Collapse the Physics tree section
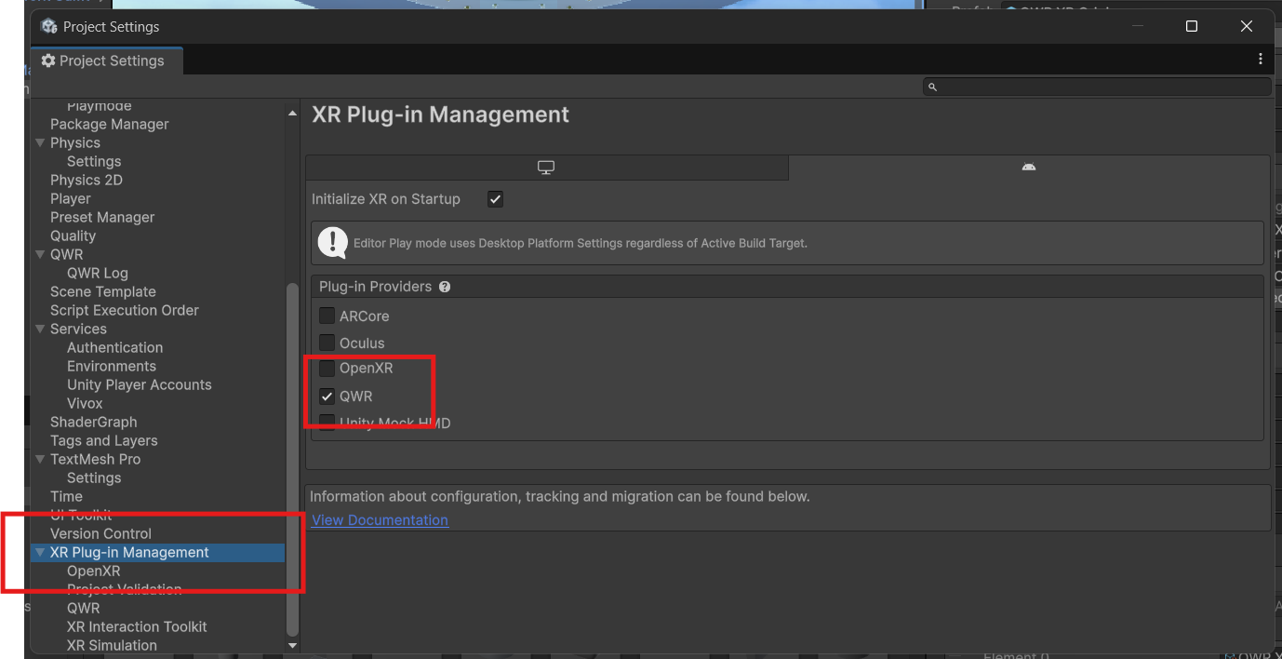The image size is (1282, 659). pyautogui.click(x=40, y=142)
